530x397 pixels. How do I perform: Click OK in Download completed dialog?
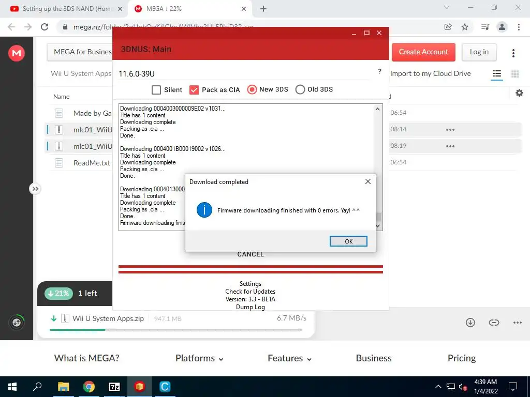point(348,241)
